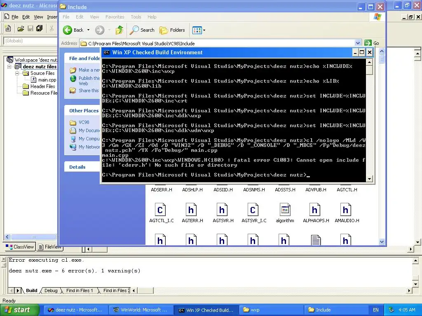
Task: Open the Favorites menu in the Include explorer window
Action: 115,17
